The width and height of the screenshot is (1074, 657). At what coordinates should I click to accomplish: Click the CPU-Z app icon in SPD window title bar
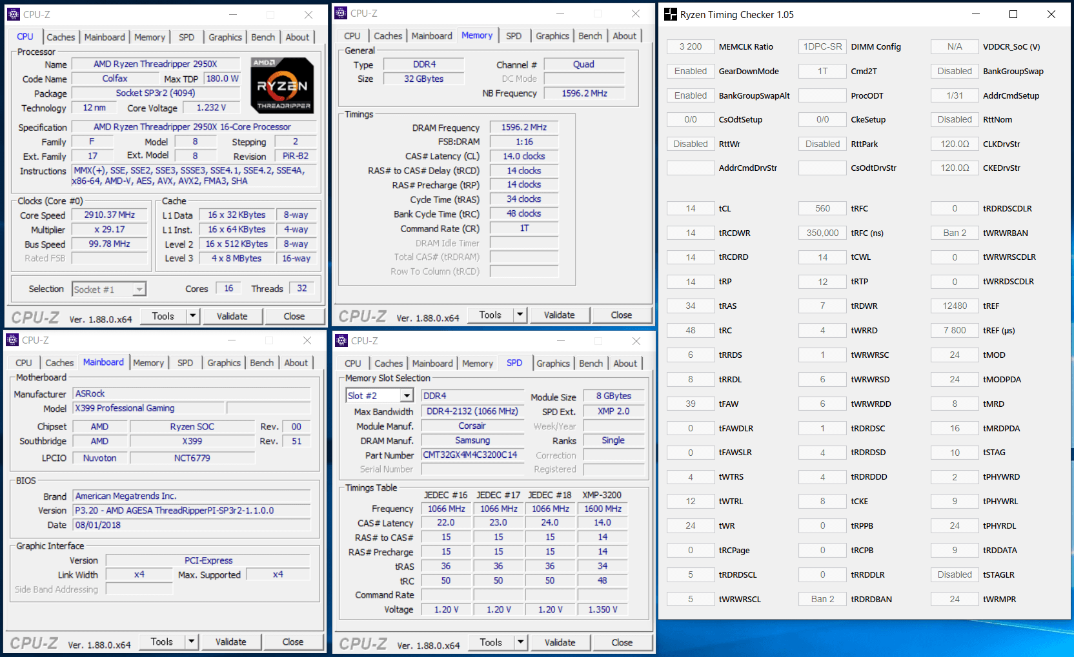click(x=341, y=340)
